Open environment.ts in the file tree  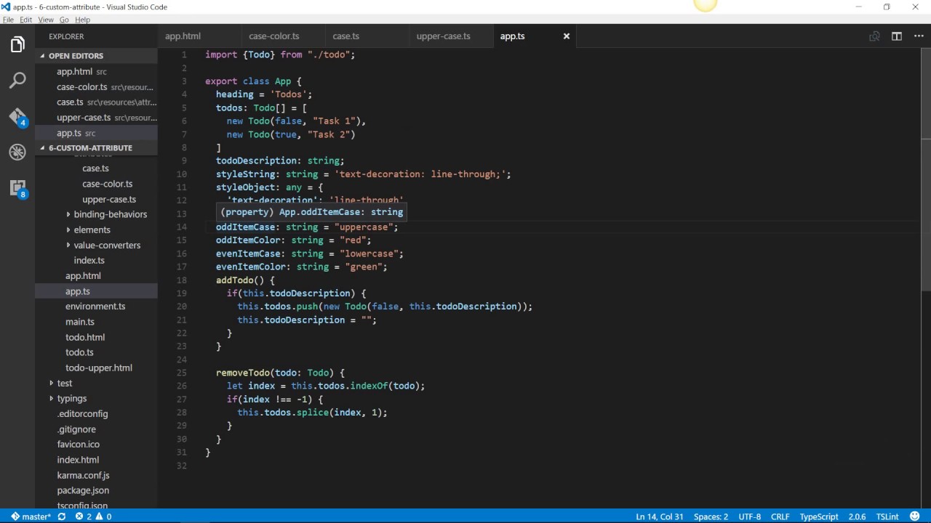(95, 307)
